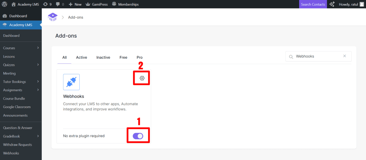366x160 pixels.
Task: Clear the Webhooks search text
Action: click(x=345, y=56)
